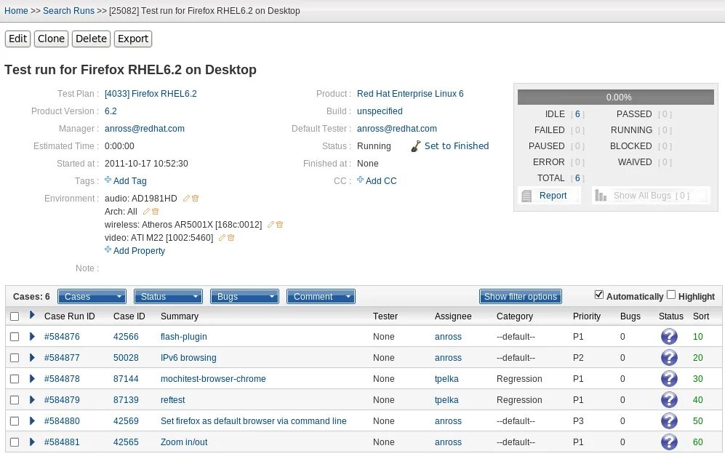Click the Show All Bugs chart icon
The width and height of the screenshot is (725, 459).
(x=601, y=196)
